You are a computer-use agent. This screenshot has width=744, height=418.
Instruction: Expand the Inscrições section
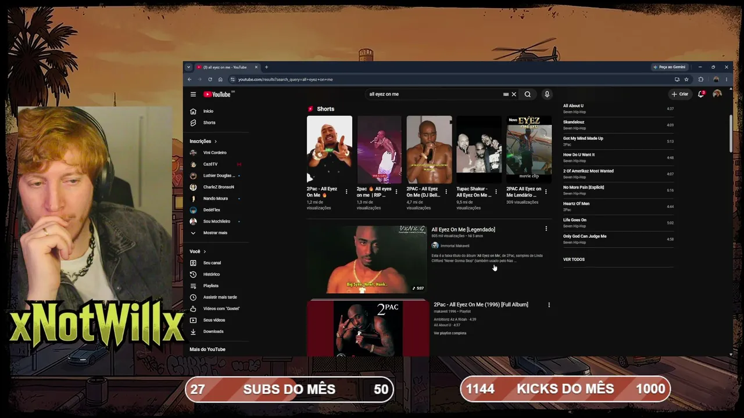(x=203, y=141)
